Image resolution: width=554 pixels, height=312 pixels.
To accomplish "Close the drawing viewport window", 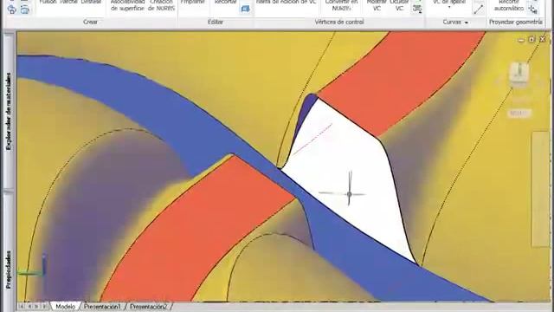I will [x=543, y=39].
